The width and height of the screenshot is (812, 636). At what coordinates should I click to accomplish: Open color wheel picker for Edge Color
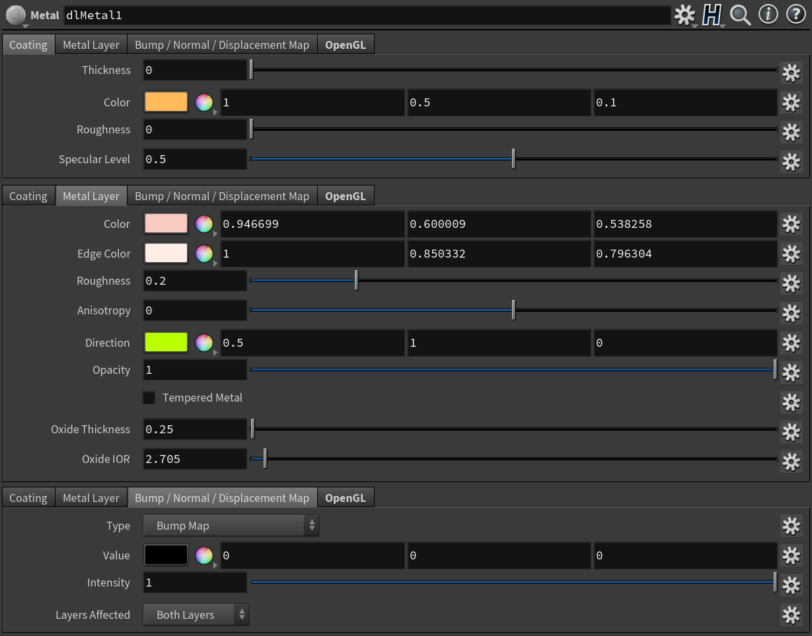[x=204, y=254]
